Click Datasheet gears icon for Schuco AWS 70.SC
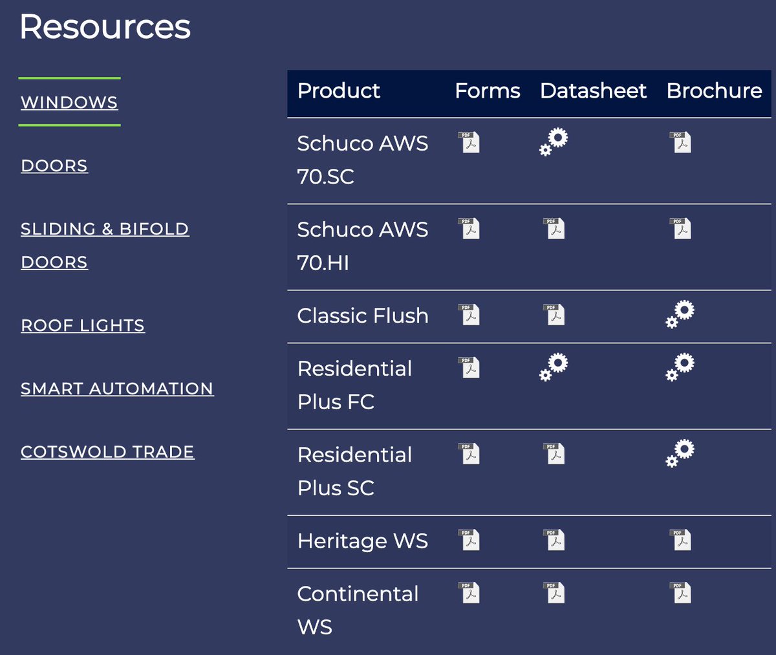Screen dimensions: 776x655 (554, 142)
